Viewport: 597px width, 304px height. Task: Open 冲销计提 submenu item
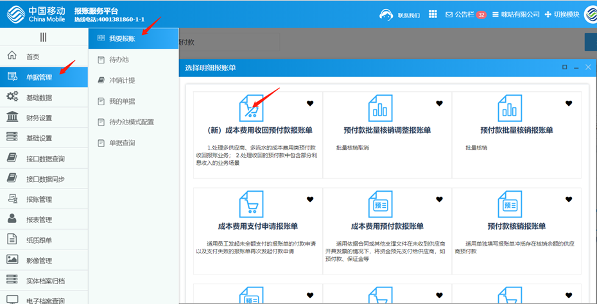pyautogui.click(x=134, y=80)
